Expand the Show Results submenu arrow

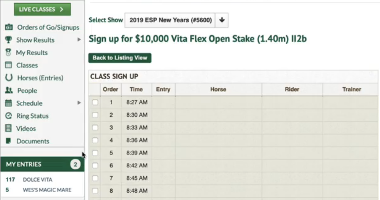click(x=79, y=39)
